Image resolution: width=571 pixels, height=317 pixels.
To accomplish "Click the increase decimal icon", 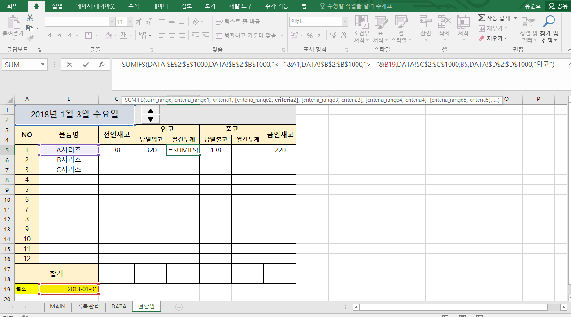I will 332,35.
